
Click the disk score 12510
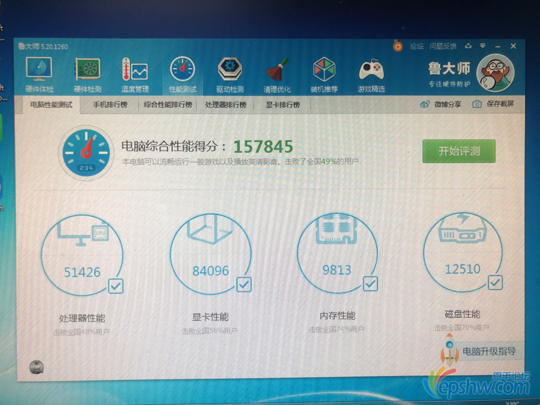click(x=462, y=269)
